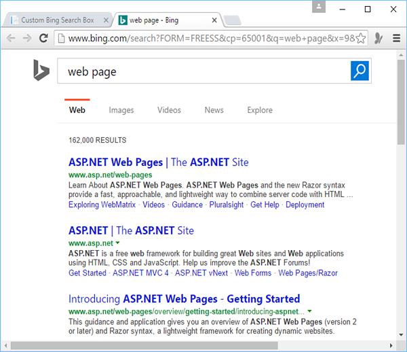The image size is (407, 352).
Task: Open the Pluralsight sublink
Action: click(x=227, y=205)
